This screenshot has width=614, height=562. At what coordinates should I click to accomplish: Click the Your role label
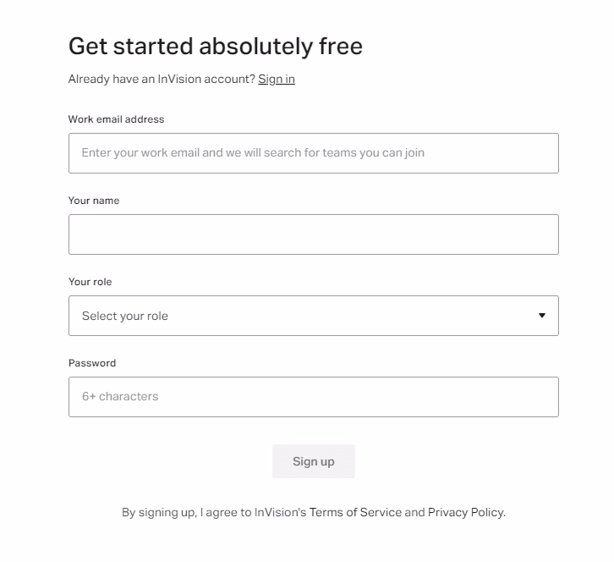(90, 282)
